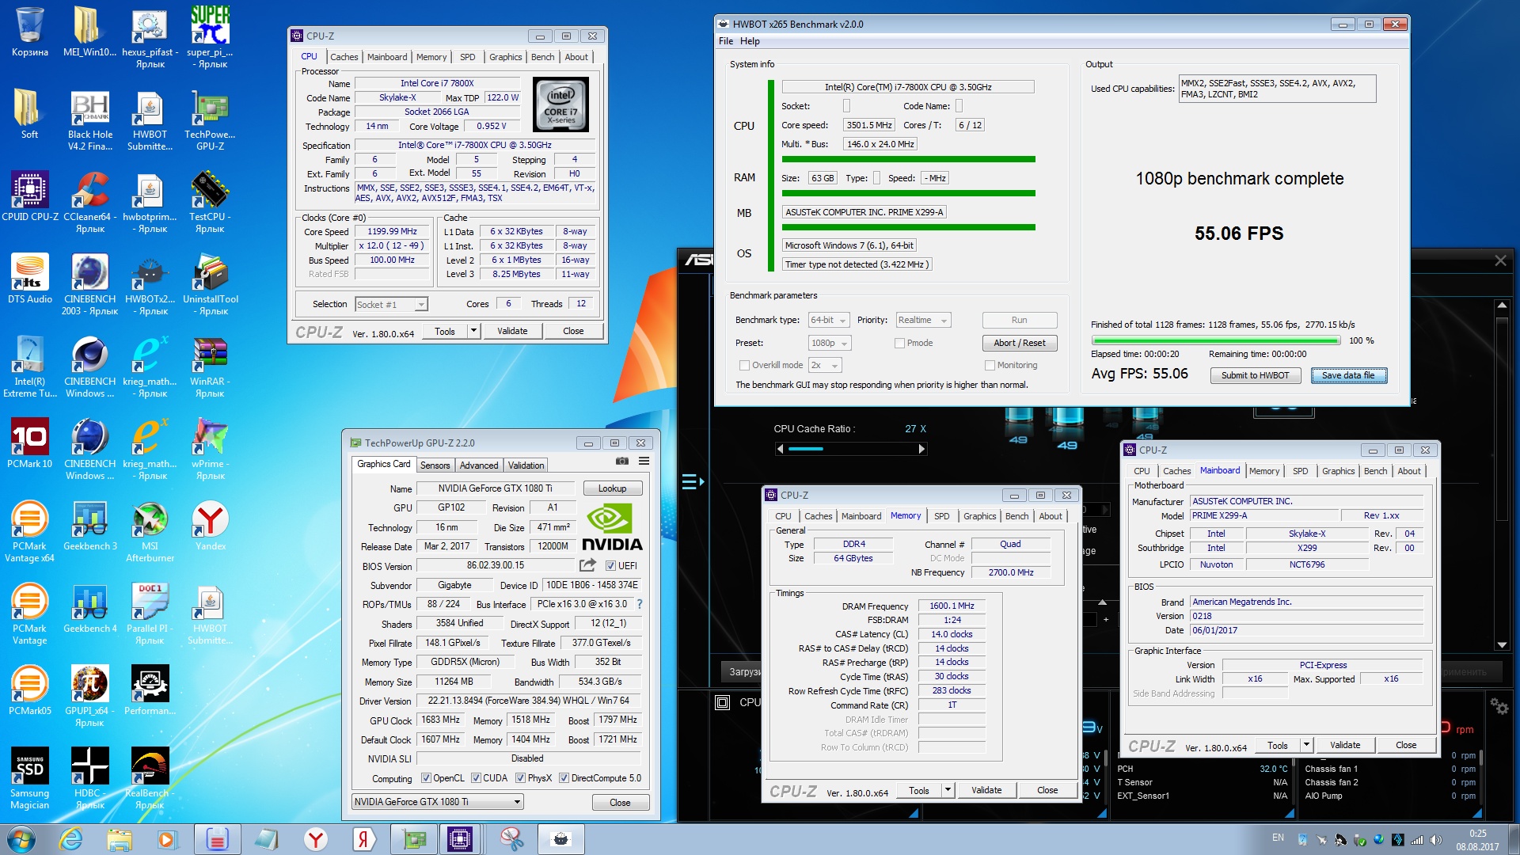Screen dimensions: 1520x855
Task: Open the Recycle Bin desktop icon
Action: click(x=29, y=32)
